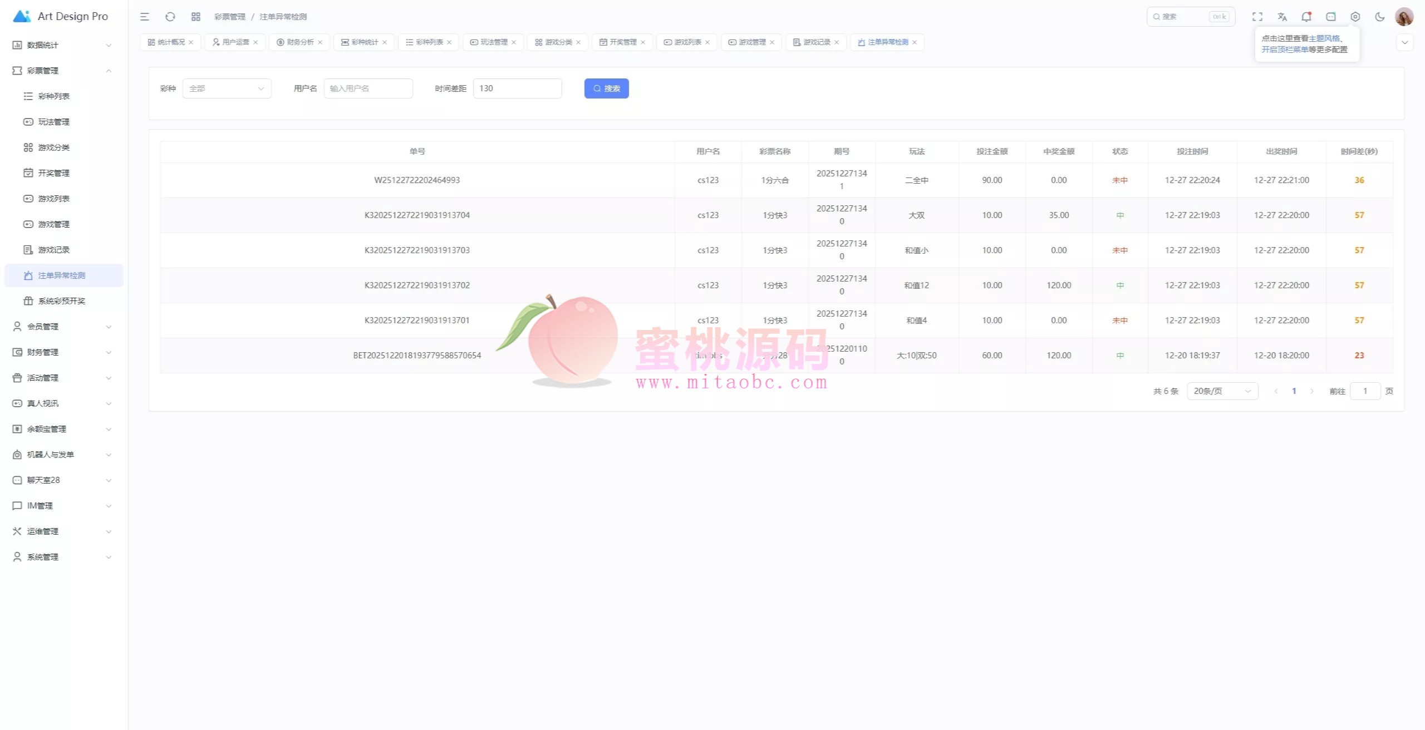Open 系统彩预开奖 in the sidebar
Image resolution: width=1425 pixels, height=730 pixels.
pos(61,301)
